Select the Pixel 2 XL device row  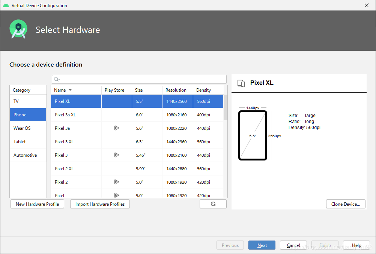pos(137,168)
